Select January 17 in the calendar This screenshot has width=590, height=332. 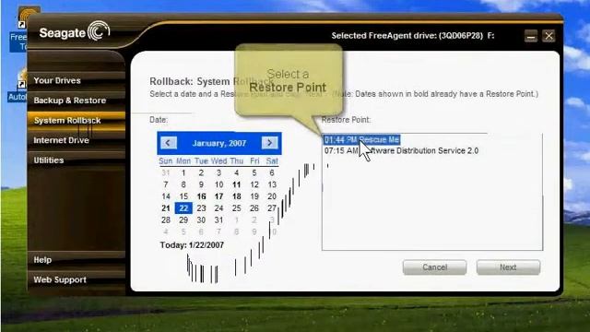tap(219, 196)
